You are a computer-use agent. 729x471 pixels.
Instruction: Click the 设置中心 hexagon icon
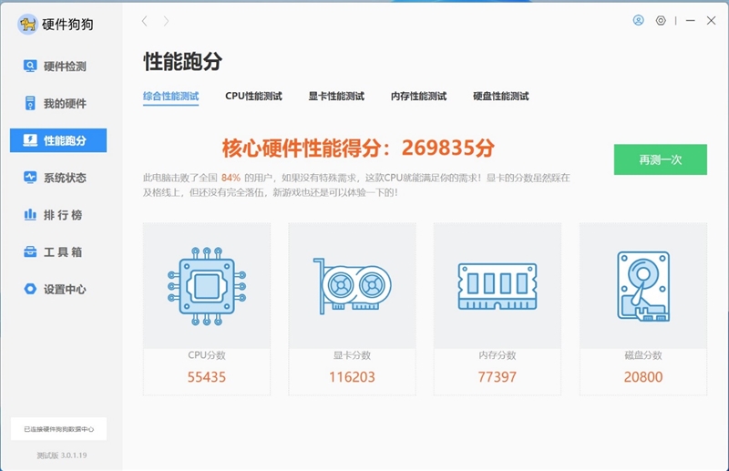tap(30, 289)
